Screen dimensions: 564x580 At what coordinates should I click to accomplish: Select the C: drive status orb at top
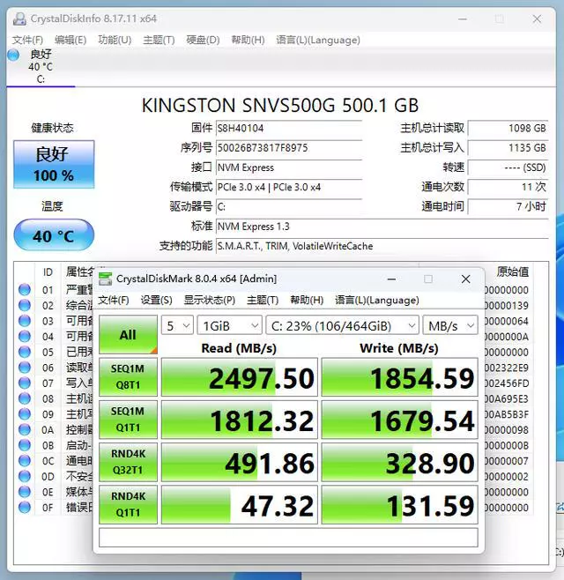coord(13,56)
